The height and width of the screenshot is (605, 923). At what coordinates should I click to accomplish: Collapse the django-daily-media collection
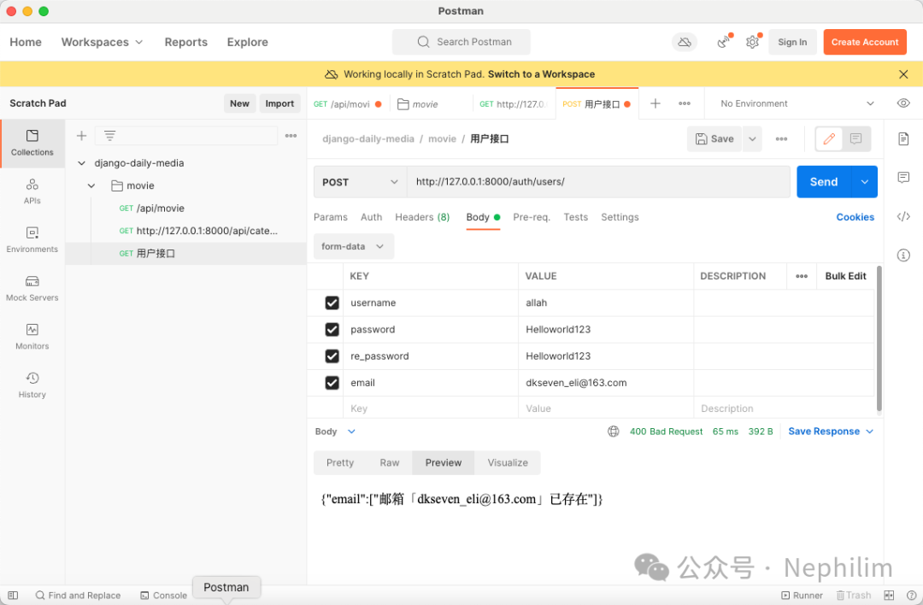coord(82,163)
